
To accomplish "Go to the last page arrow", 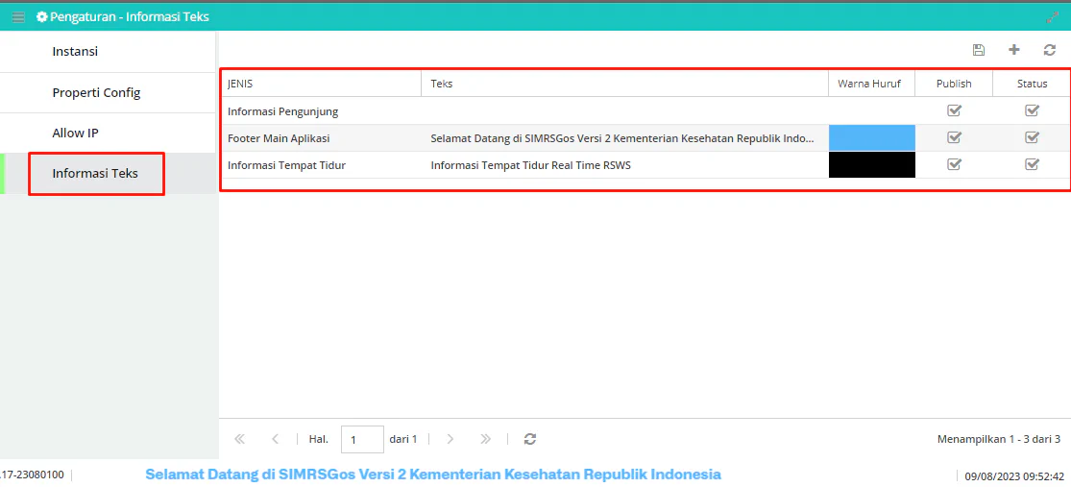I will coord(486,439).
